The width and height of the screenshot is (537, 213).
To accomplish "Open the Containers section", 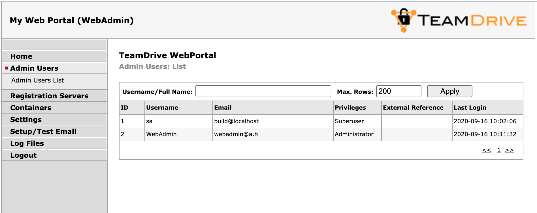I will [31, 108].
